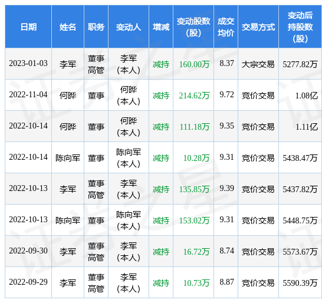Select the 160.00万 share change value
Screen dimensions: 322x303
click(x=194, y=64)
